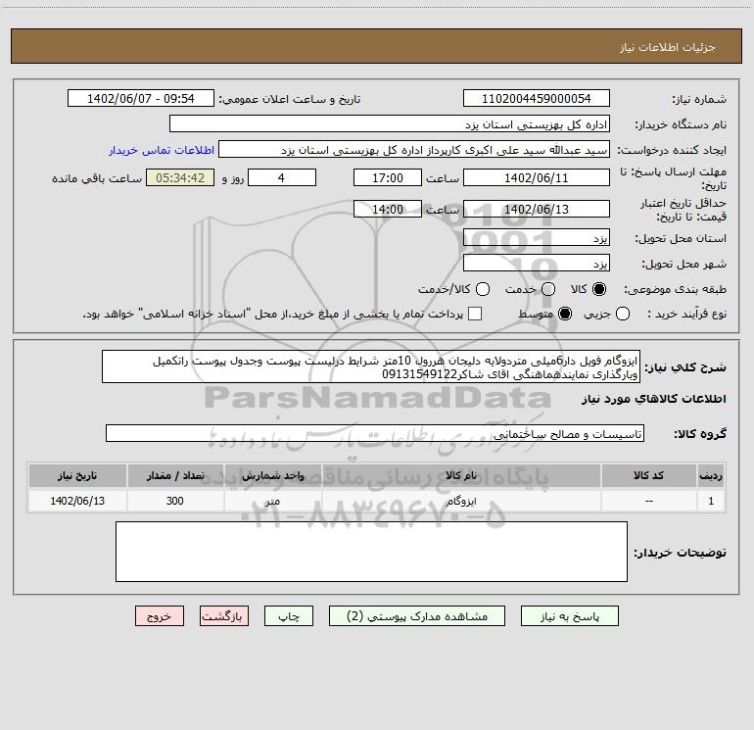
Task: Select the کالا/خدمت radio button
Action: click(x=483, y=289)
